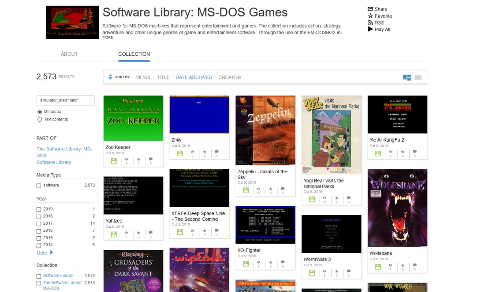Open the WormWars 3 title link
The image size is (485, 292).
(x=317, y=259)
